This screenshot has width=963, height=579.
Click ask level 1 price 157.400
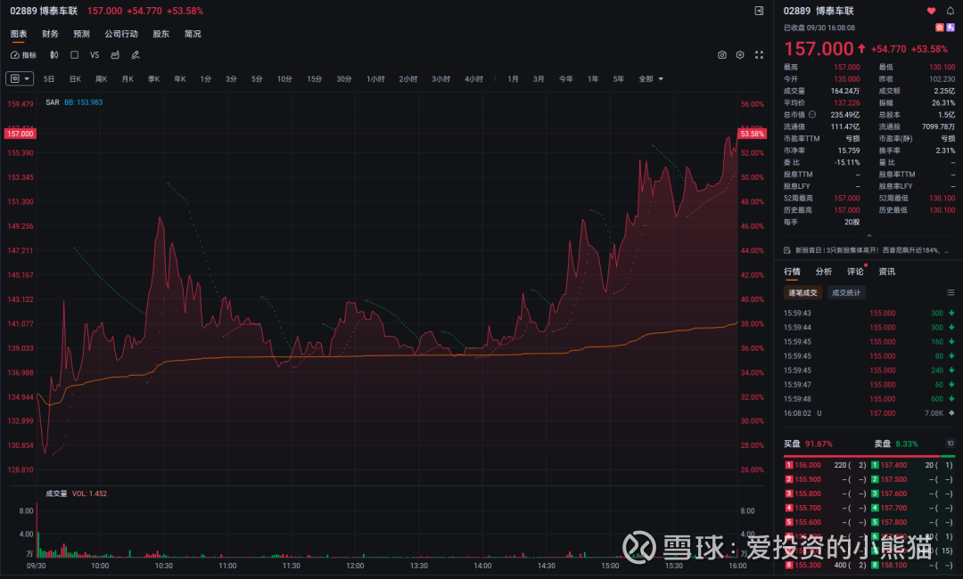pos(893,466)
